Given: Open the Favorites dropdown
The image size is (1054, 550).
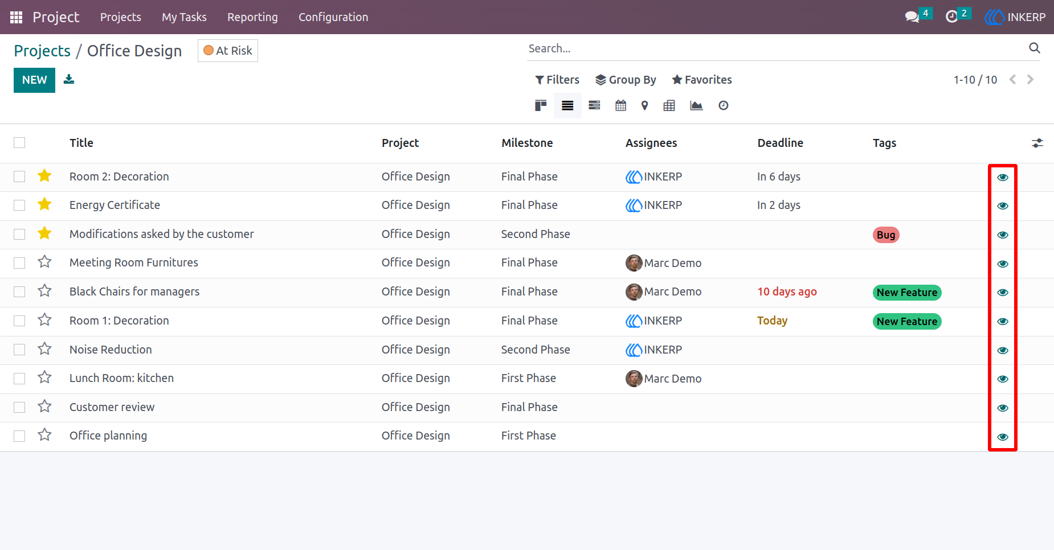Looking at the screenshot, I should tap(702, 80).
